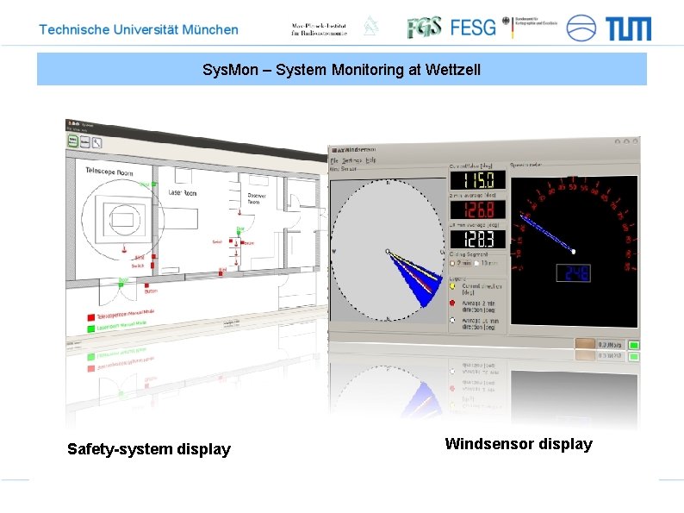
Task: Click the wrench tool icon in safety-system toolbar
Action: coord(96,143)
